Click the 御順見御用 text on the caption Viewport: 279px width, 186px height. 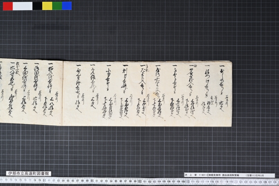214,175
